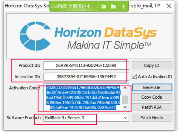Click the Copy ID button
179x132 pixels.
152,65
